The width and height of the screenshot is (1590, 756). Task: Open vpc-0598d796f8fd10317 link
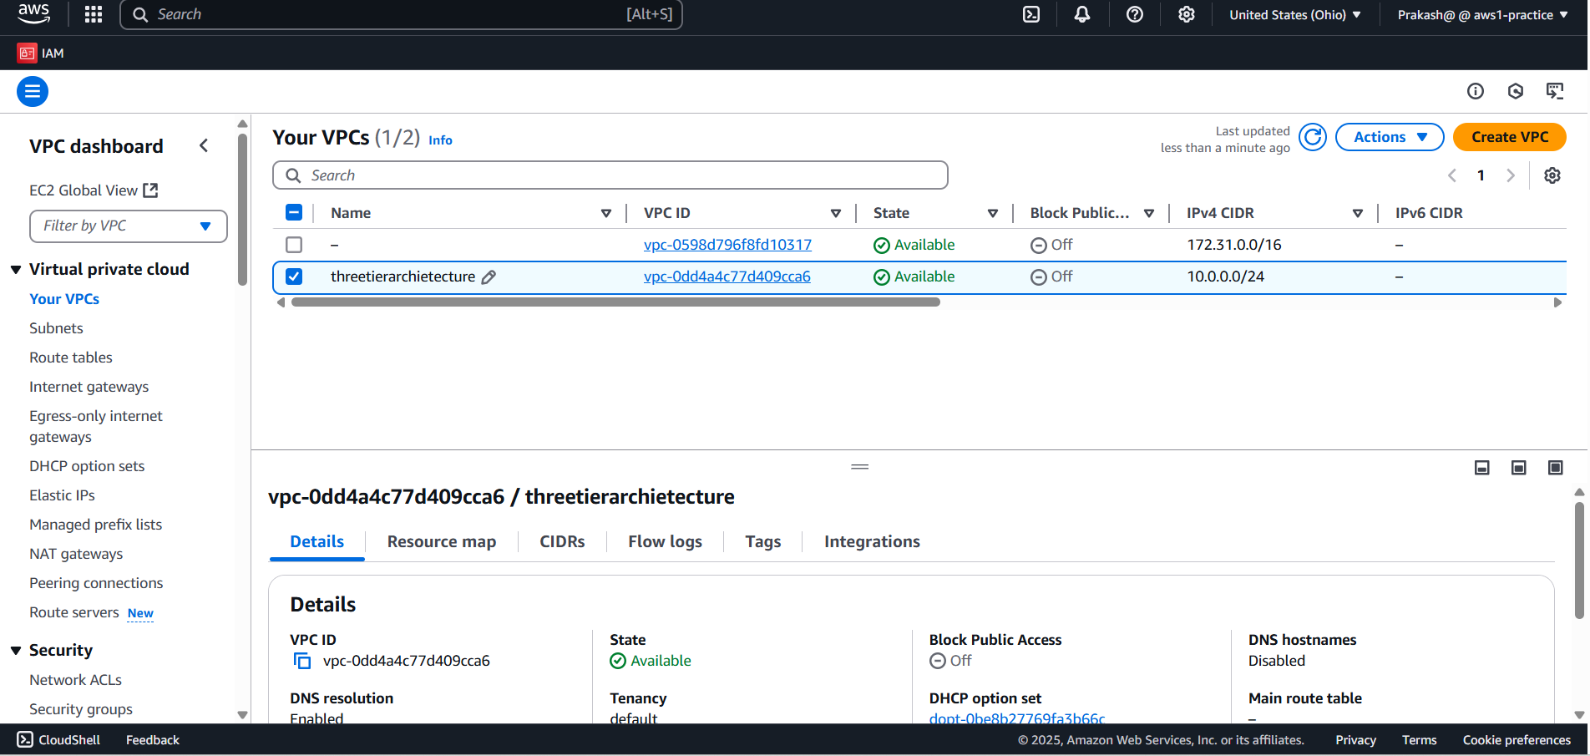pyautogui.click(x=727, y=245)
